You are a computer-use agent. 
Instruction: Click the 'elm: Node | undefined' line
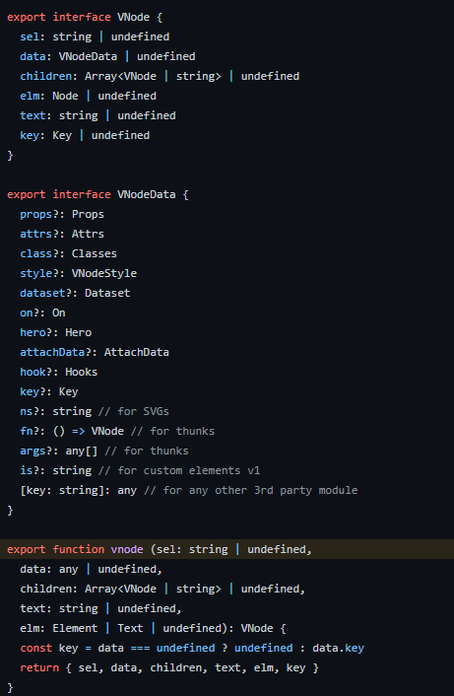tap(89, 96)
